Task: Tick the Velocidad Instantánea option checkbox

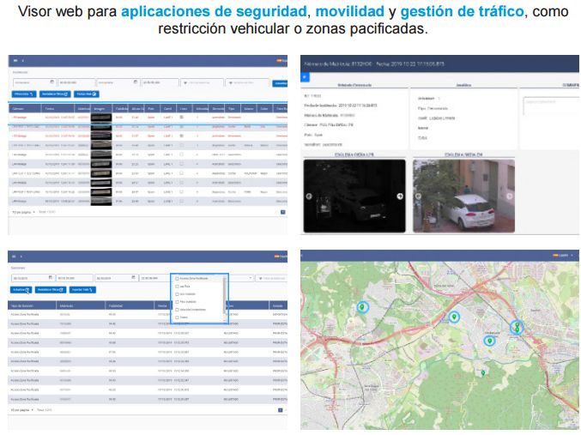Action: tap(177, 310)
